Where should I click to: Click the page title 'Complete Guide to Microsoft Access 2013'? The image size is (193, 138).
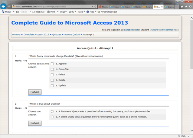pos(70,23)
